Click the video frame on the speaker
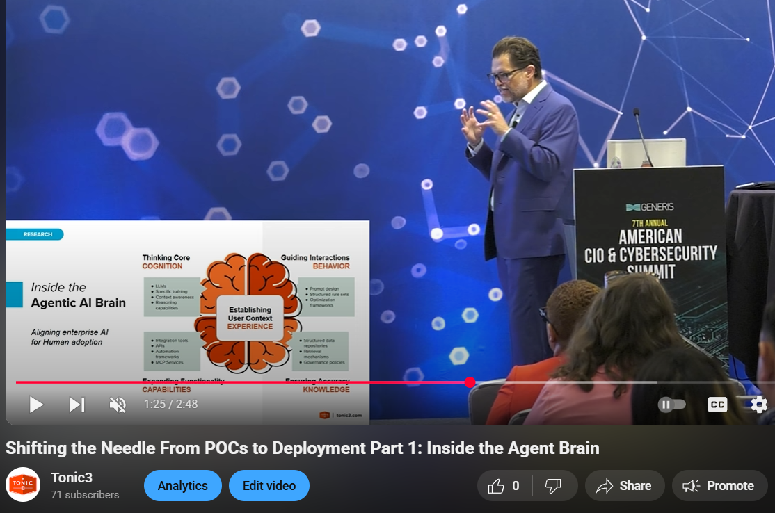Viewport: 775px width, 513px height. pos(524,197)
